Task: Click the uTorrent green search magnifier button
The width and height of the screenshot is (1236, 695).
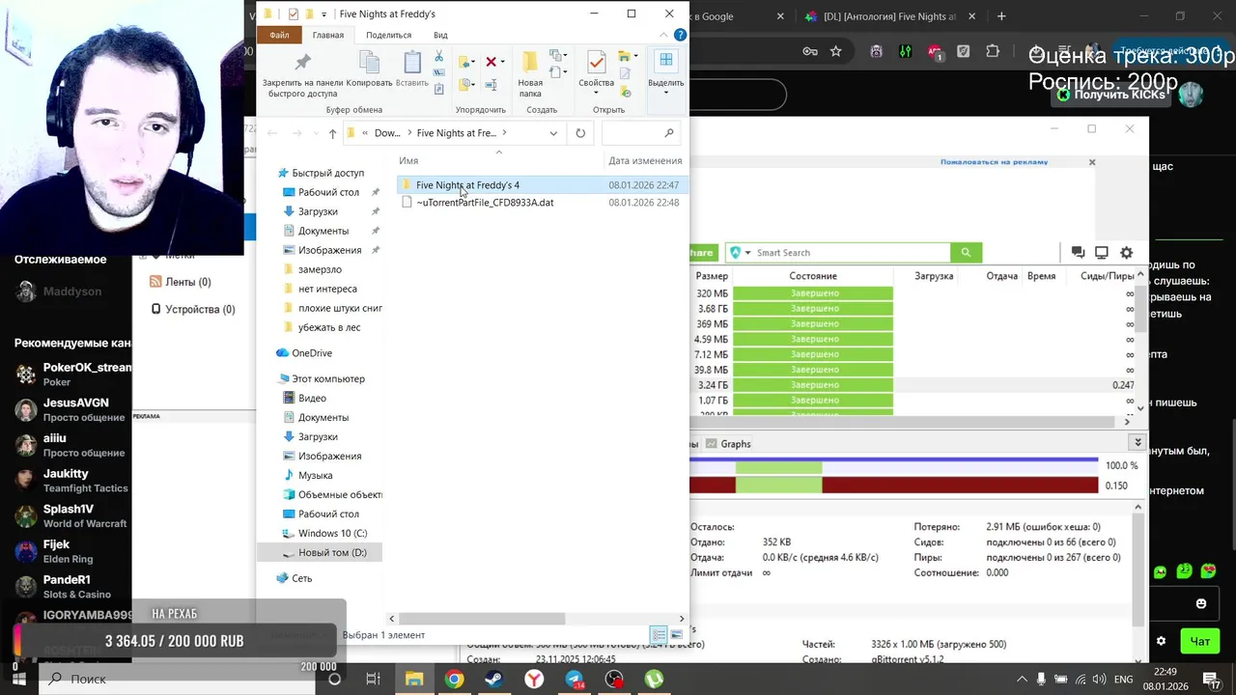Action: (966, 253)
